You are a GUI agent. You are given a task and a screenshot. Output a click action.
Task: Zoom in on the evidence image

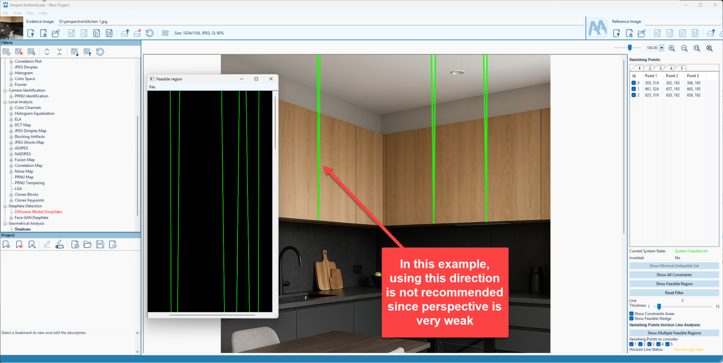point(672,48)
